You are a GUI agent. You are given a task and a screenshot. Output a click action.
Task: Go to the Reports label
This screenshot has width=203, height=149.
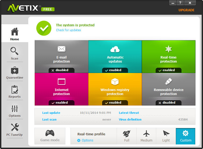click(x=15, y=97)
